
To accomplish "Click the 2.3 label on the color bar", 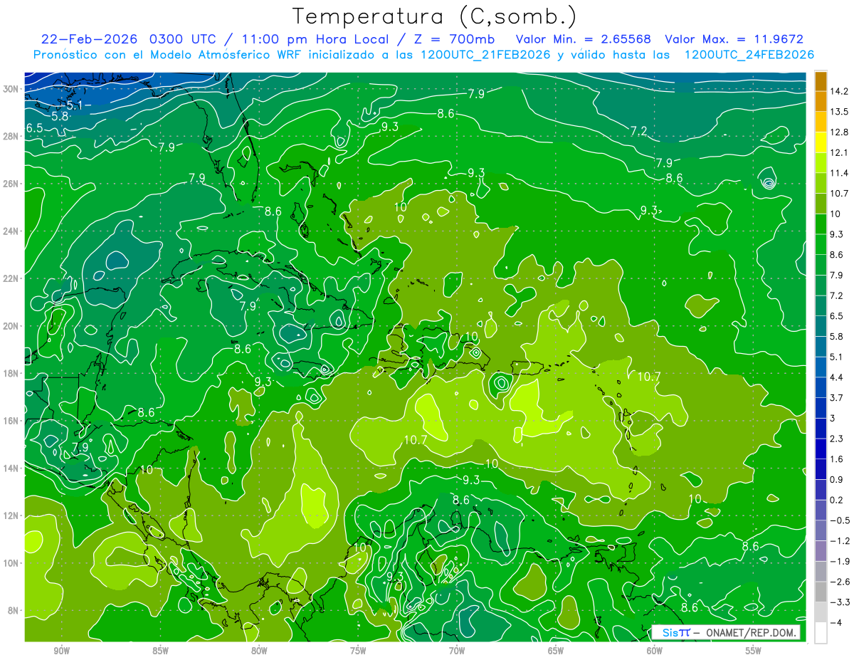I will click(837, 439).
